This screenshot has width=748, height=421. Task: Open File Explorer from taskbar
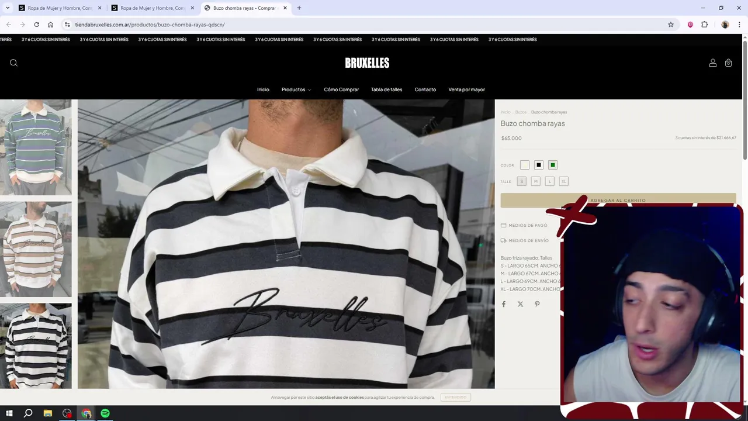click(x=47, y=413)
